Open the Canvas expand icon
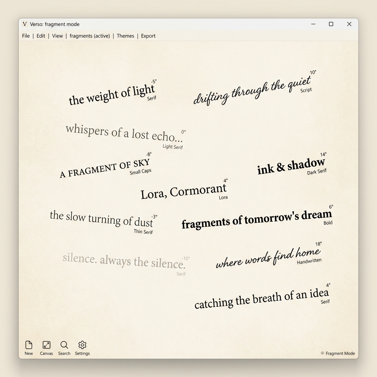This screenshot has height=377, width=377. coord(46,345)
